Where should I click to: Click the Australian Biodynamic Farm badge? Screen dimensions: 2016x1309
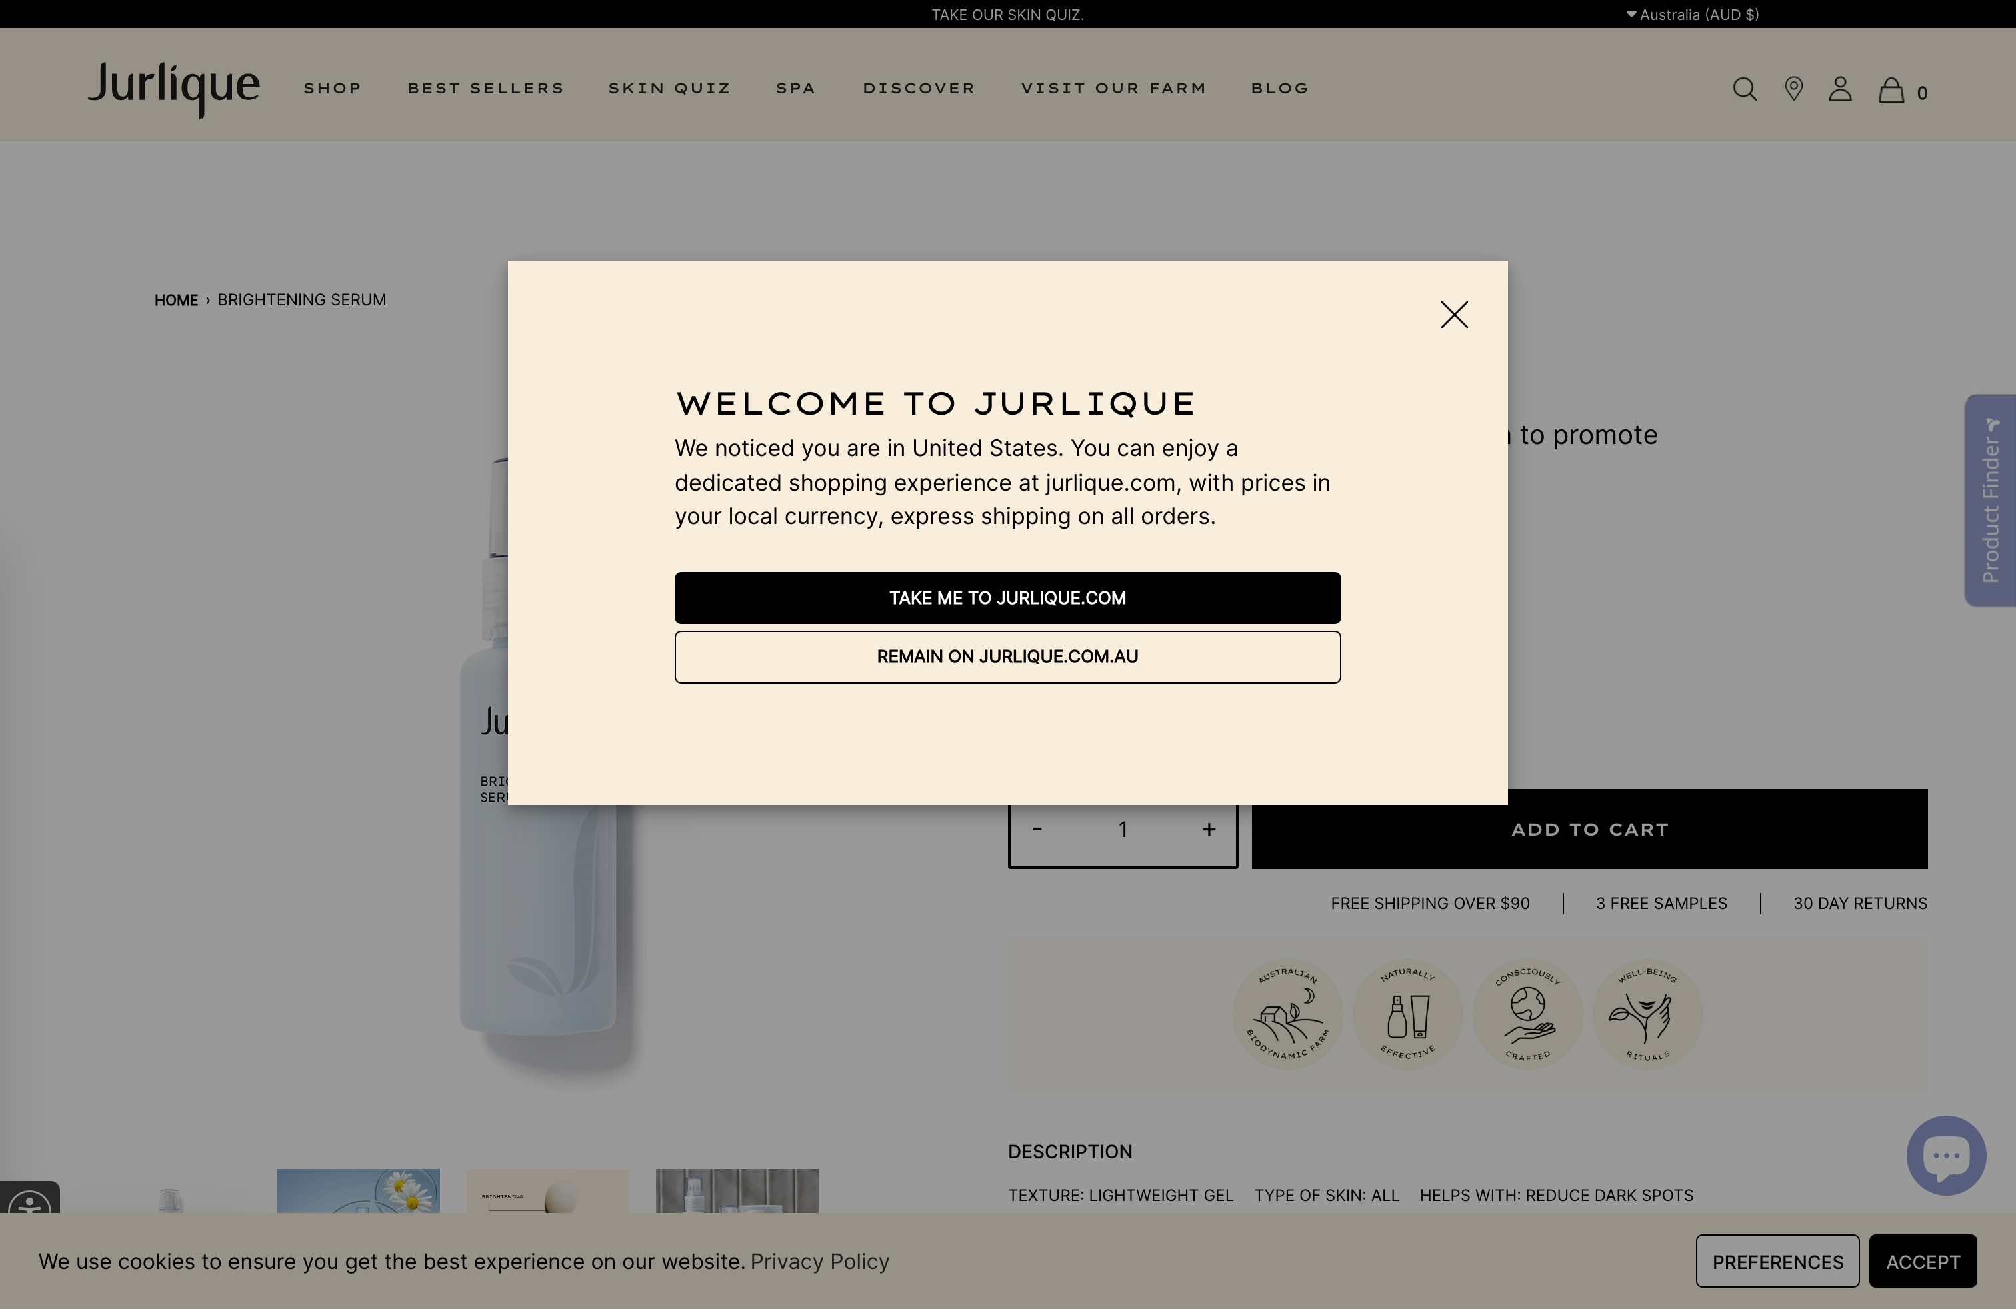(x=1289, y=1014)
